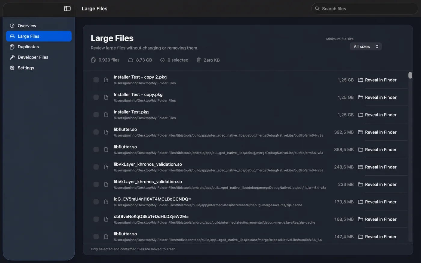Viewport: 421px width, 263px height.
Task: Click the 9.920 files count text
Action: [109, 60]
